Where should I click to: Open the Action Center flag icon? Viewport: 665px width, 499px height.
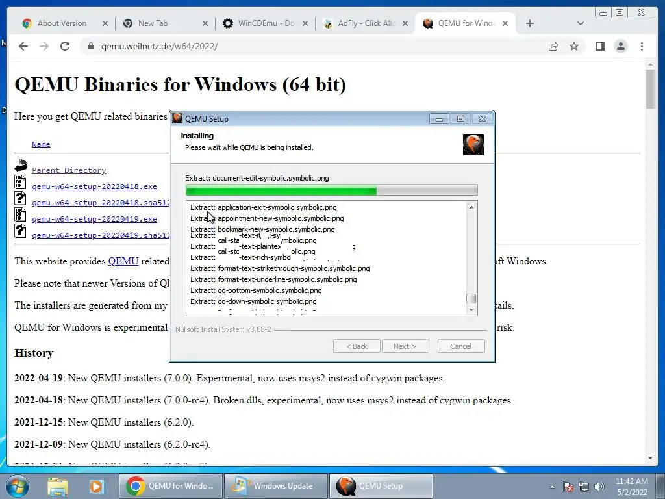point(568,487)
